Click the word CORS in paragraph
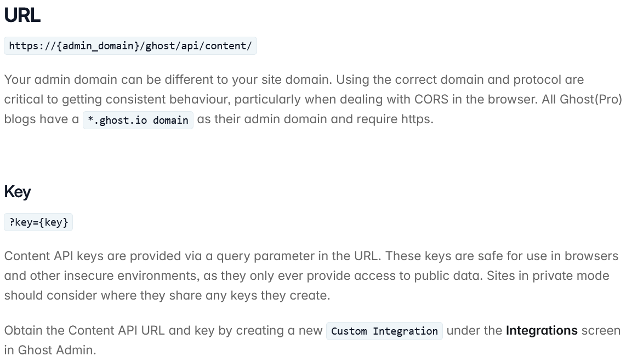 coord(431,100)
